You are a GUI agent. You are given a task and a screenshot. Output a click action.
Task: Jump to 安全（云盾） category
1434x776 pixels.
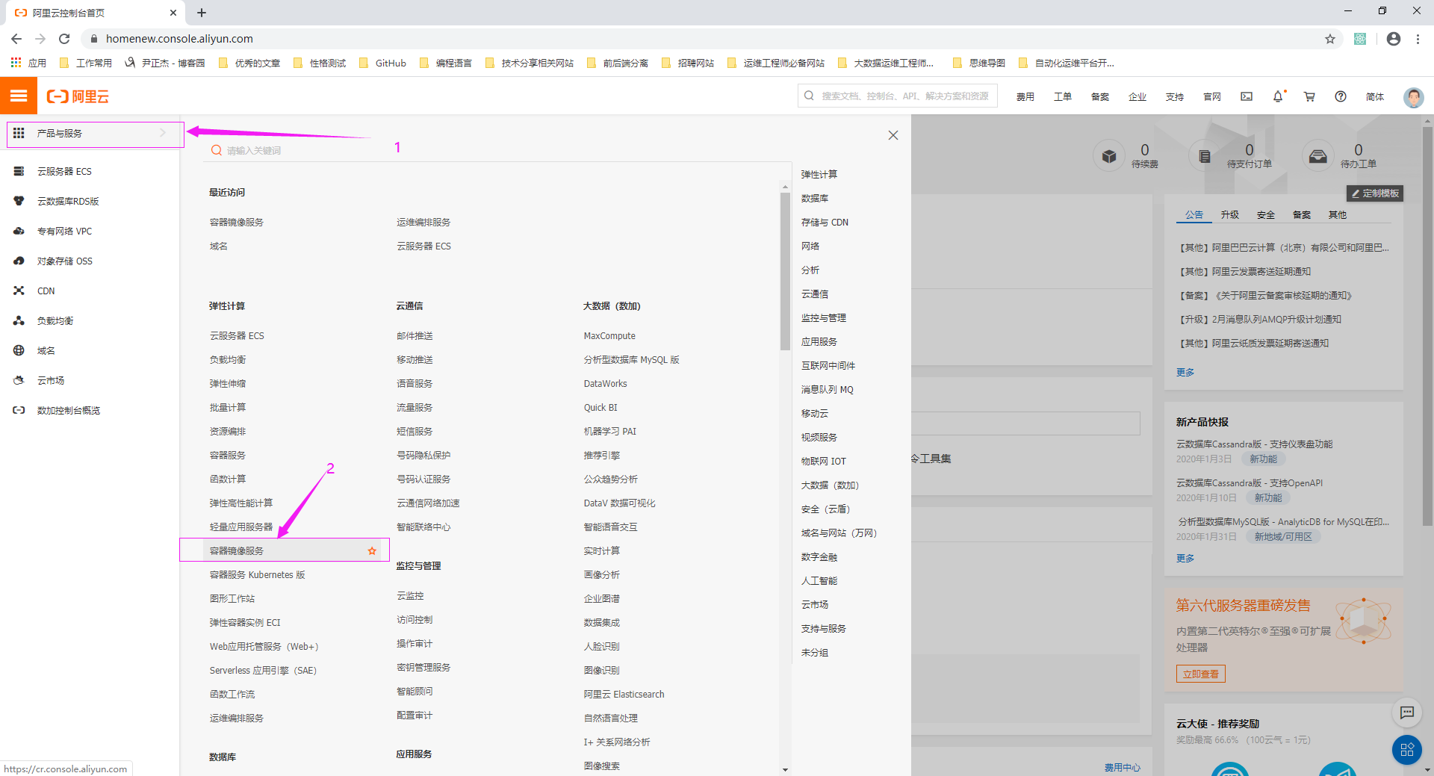tap(825, 509)
